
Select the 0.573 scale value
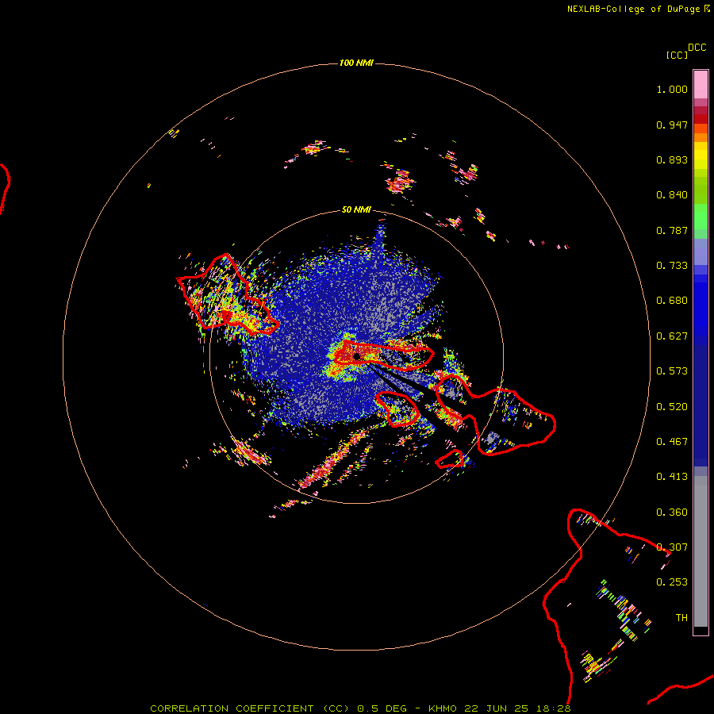pyautogui.click(x=672, y=371)
